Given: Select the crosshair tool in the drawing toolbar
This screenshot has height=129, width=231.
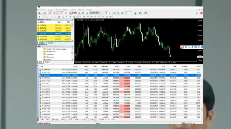Looking at the screenshot, I should pyautogui.click(x=43, y=17).
